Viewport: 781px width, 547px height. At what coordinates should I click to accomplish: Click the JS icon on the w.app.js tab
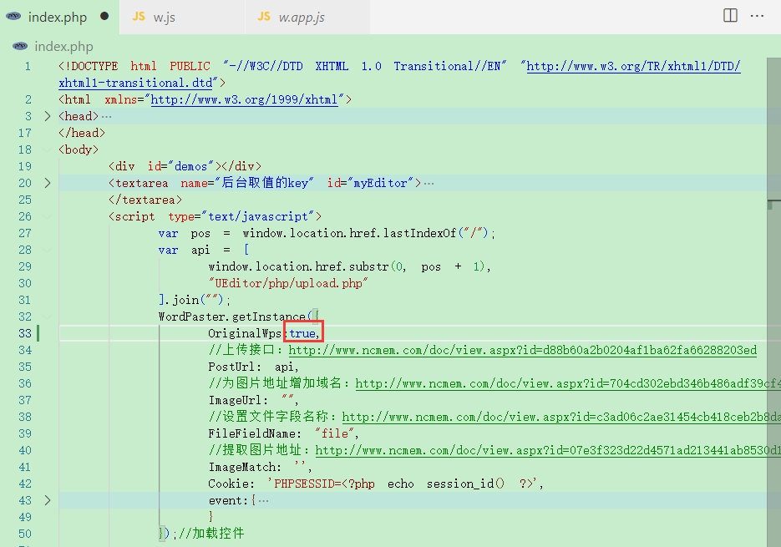coord(263,17)
